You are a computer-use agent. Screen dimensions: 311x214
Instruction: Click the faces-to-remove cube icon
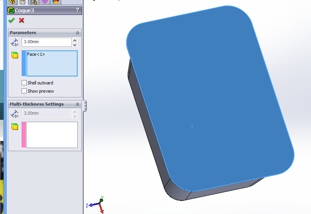click(x=15, y=55)
